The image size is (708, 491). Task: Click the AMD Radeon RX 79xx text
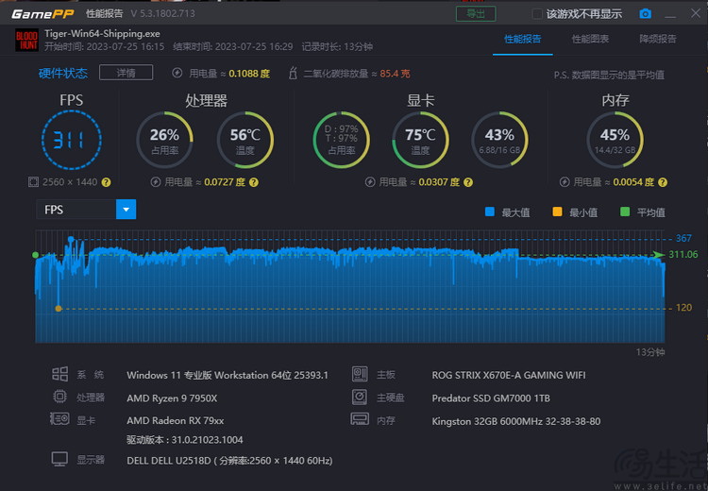pyautogui.click(x=176, y=420)
